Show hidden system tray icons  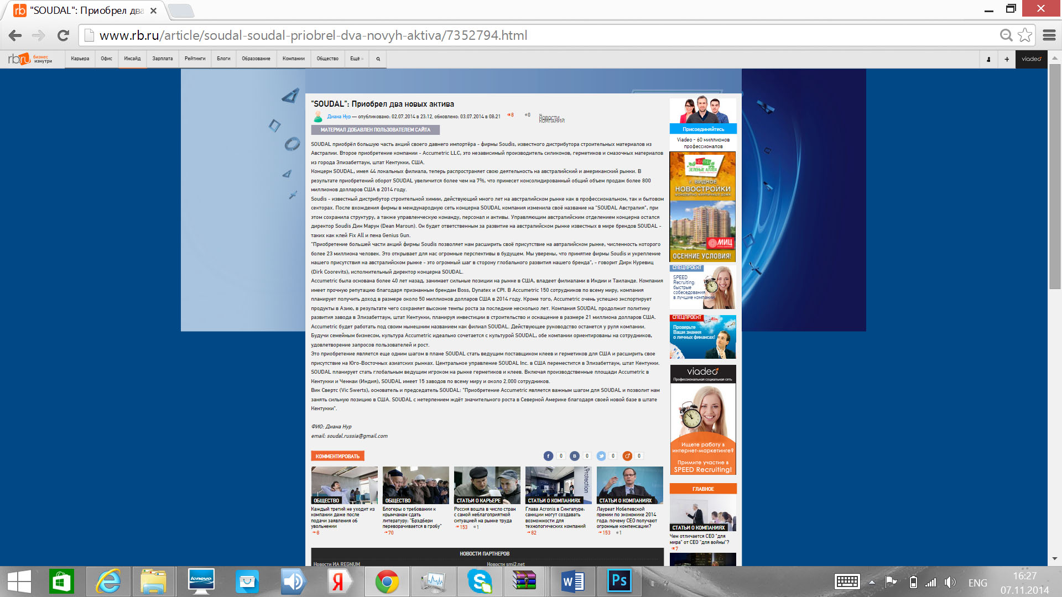tap(872, 582)
